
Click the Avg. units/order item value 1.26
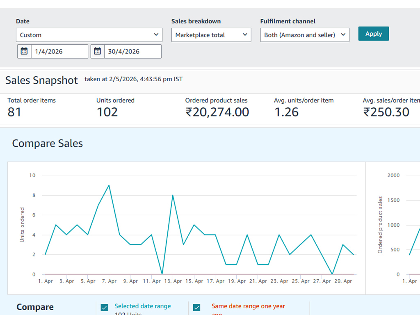point(286,112)
